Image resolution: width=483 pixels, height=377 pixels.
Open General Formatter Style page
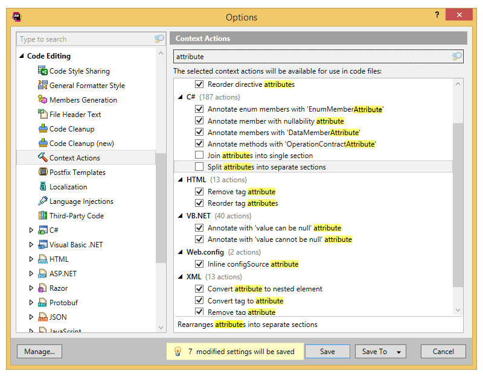click(x=87, y=86)
